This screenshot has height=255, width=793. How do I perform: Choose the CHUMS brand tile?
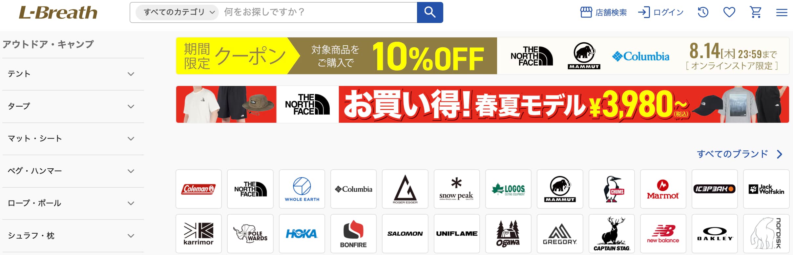pyautogui.click(x=612, y=189)
